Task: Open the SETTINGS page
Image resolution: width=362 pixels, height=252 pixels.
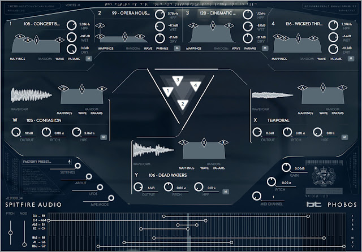Action: 77,166
